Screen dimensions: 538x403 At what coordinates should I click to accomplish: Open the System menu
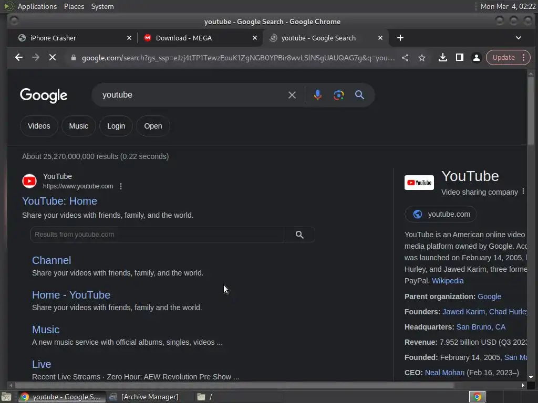[x=102, y=6]
